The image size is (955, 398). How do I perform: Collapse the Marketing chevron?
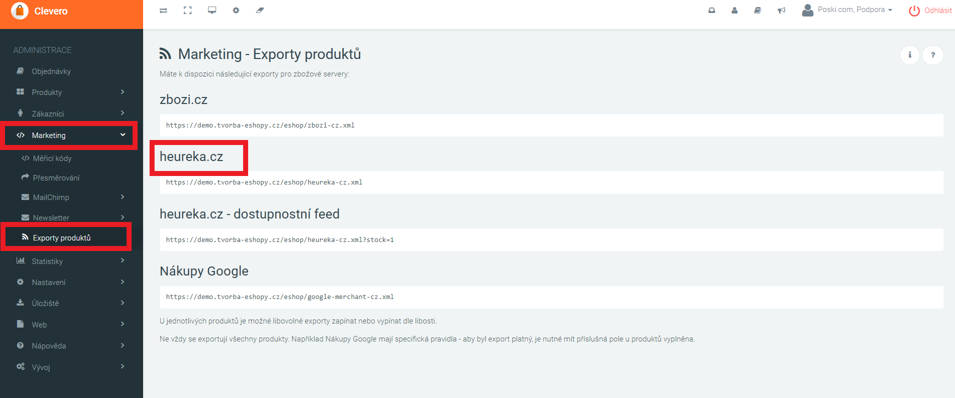[123, 135]
